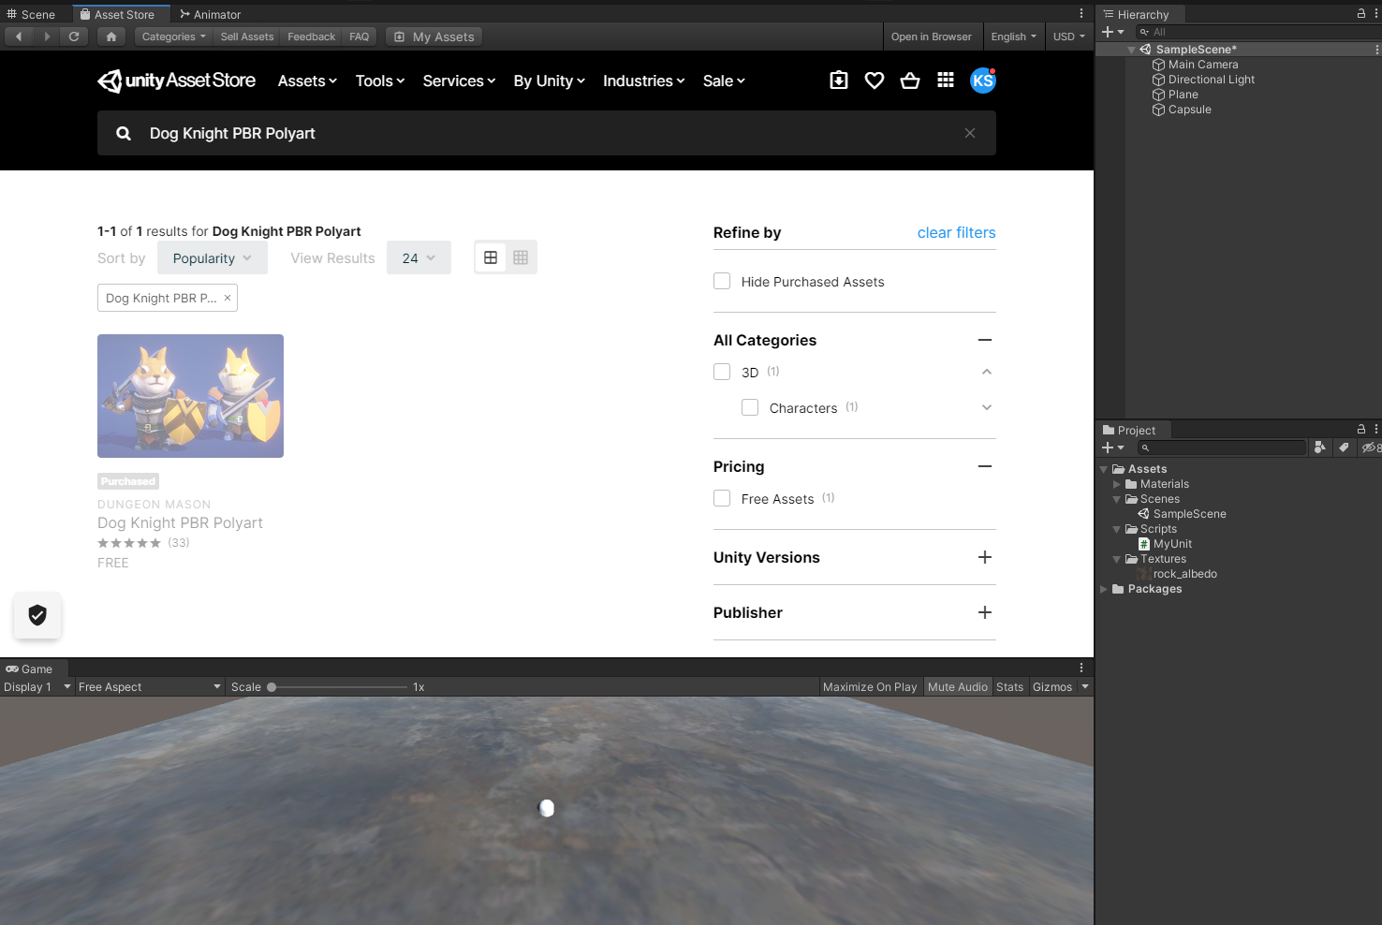Switch to the Animator tab
The image size is (1382, 925).
(x=211, y=14)
